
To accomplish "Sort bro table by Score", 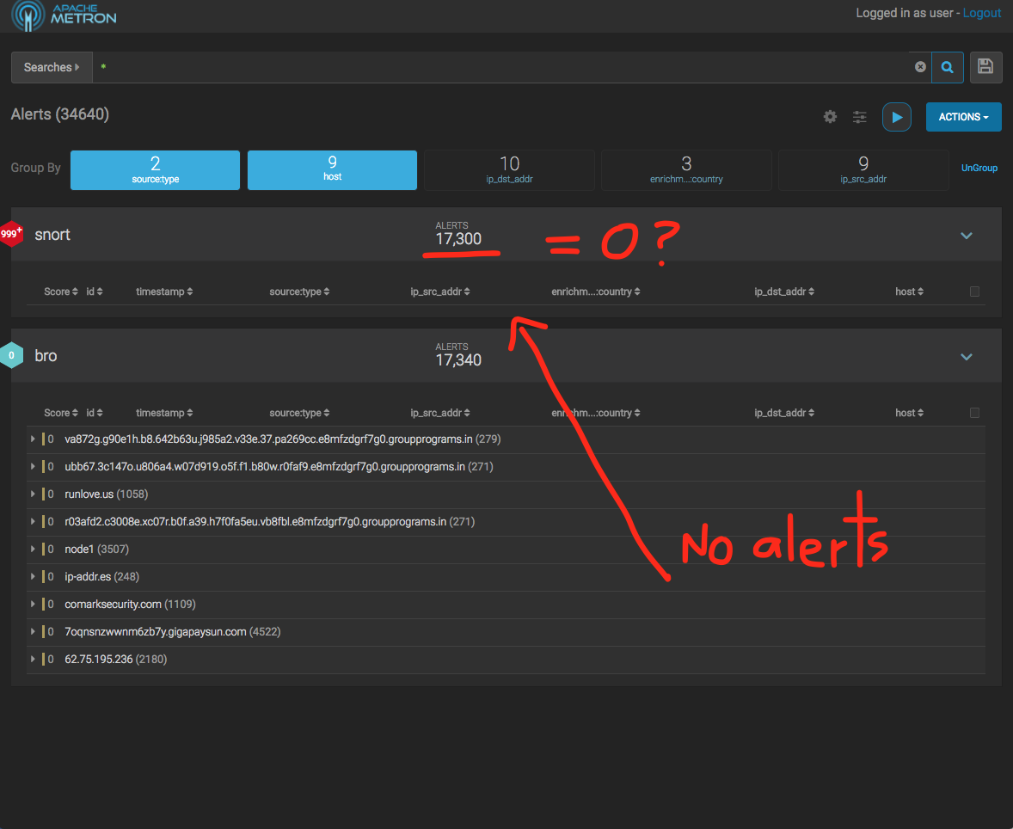I will pyautogui.click(x=61, y=413).
